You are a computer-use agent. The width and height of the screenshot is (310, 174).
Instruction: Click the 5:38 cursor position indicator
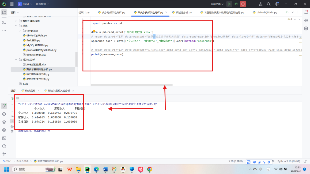pyautogui.click(x=236, y=161)
